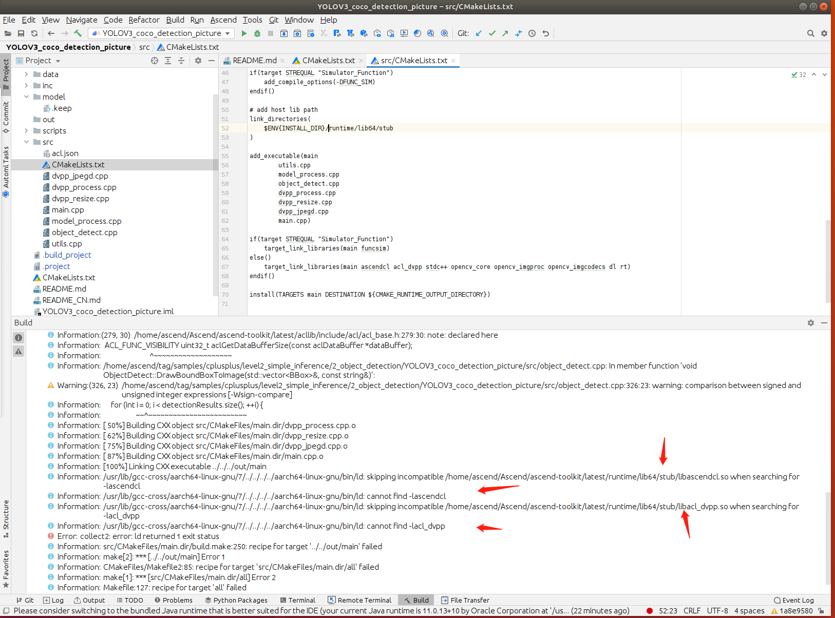
Task: Hide the Project panel with minus icon
Action: [211, 61]
